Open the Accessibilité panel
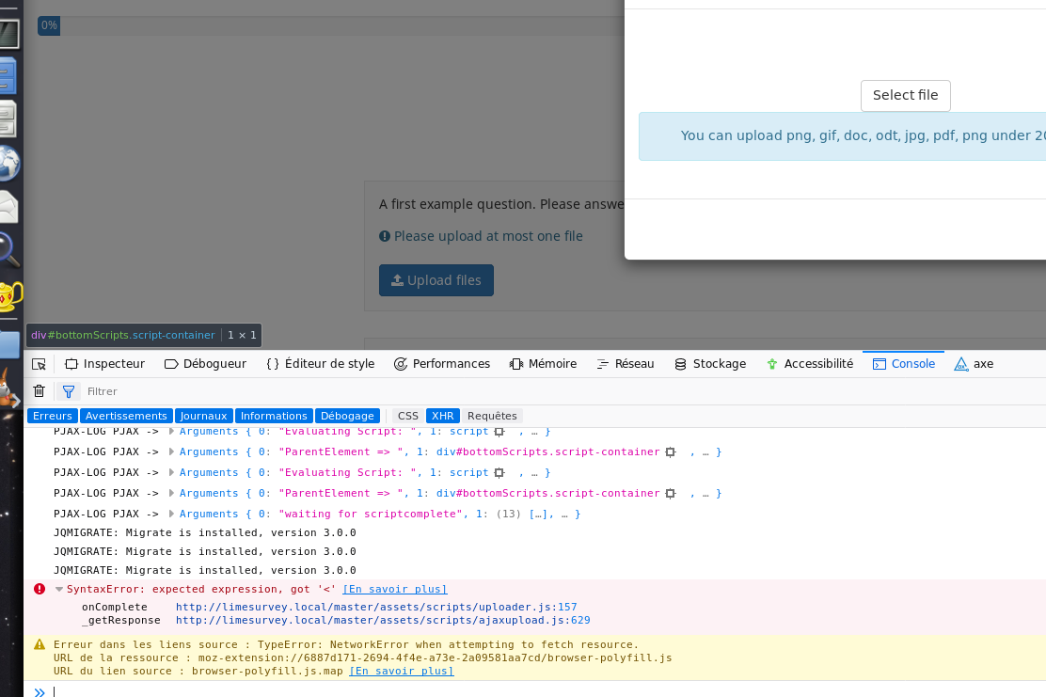 (809, 364)
